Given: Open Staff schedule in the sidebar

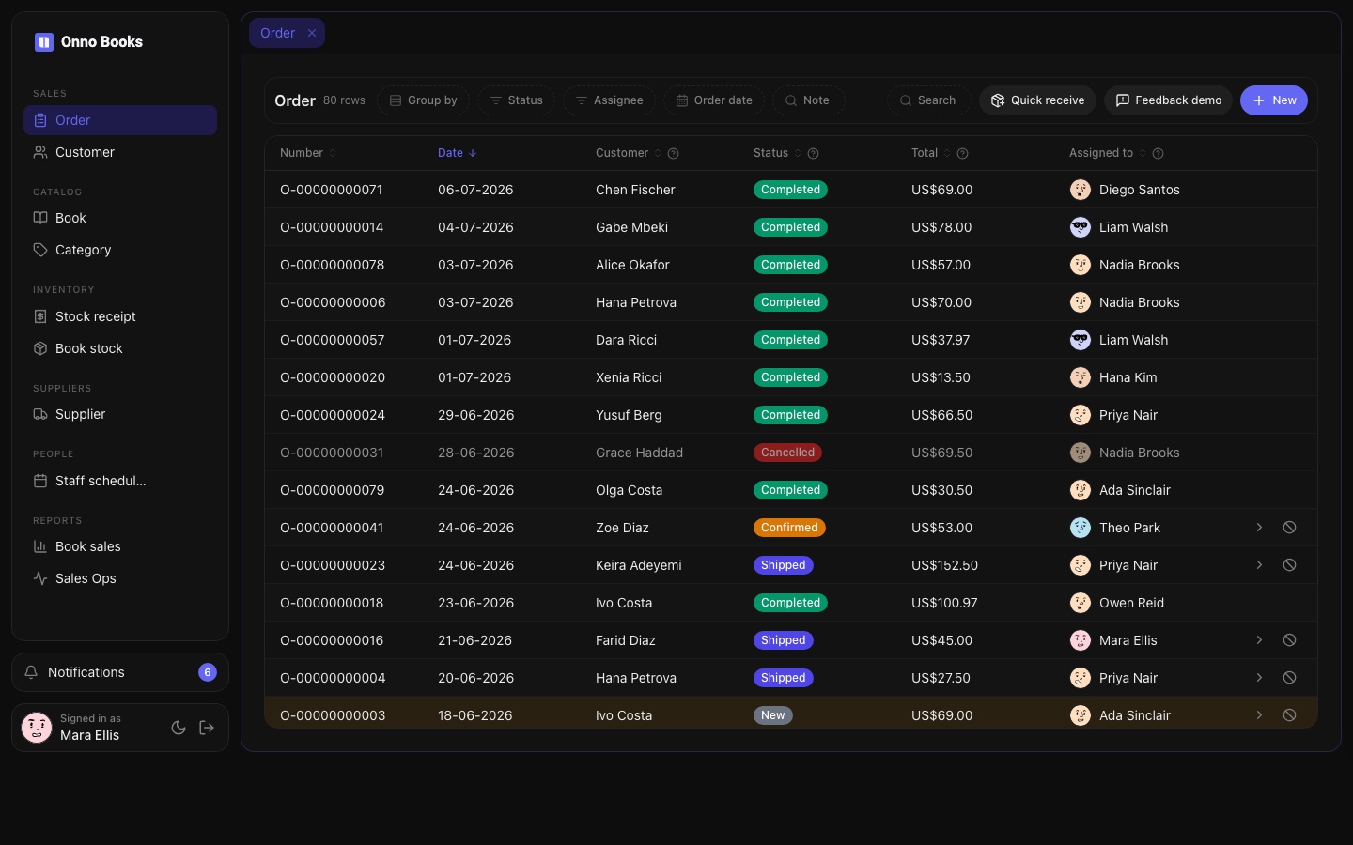Looking at the screenshot, I should (120, 481).
